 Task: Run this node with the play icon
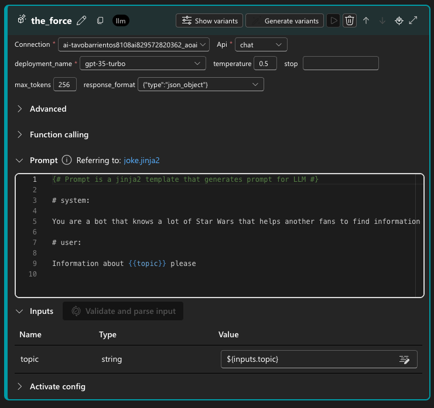click(333, 20)
